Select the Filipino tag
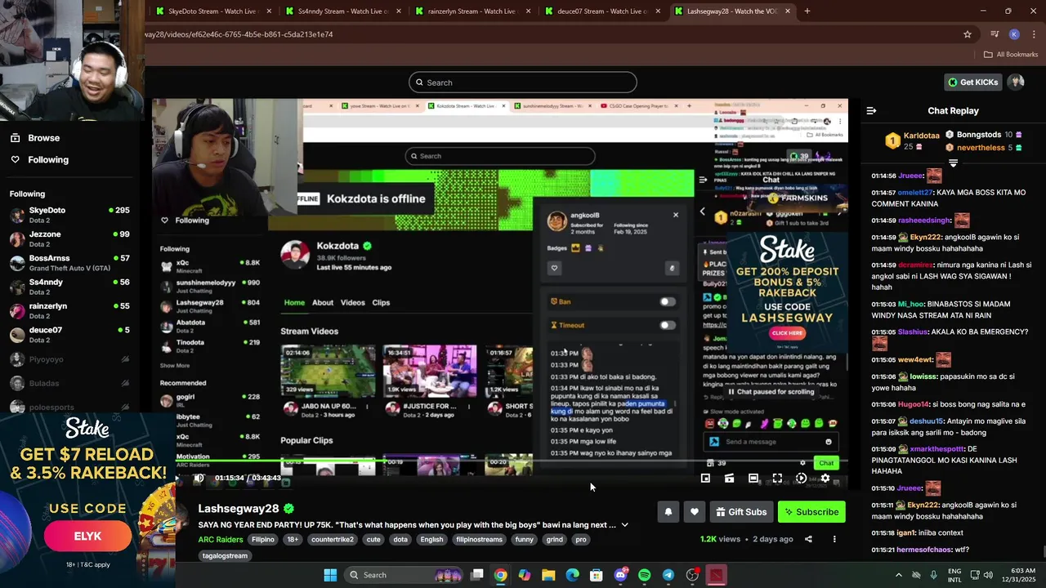This screenshot has height=588, width=1046. pyautogui.click(x=263, y=540)
